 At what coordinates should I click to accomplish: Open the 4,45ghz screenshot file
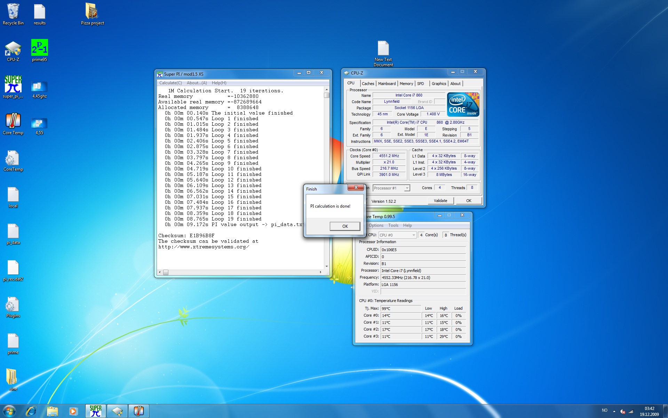click(39, 89)
